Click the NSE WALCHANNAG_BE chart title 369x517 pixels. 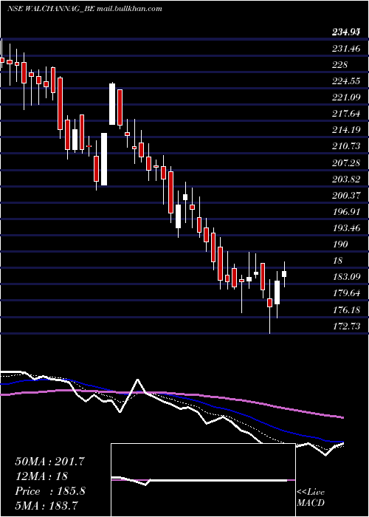click(x=85, y=9)
